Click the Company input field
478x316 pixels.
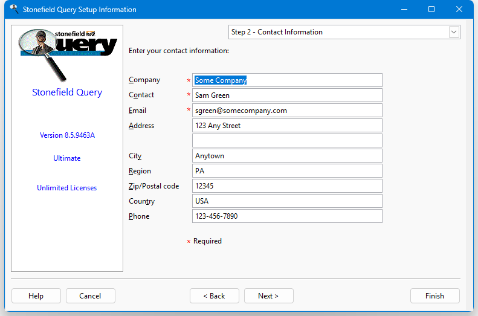pos(287,80)
